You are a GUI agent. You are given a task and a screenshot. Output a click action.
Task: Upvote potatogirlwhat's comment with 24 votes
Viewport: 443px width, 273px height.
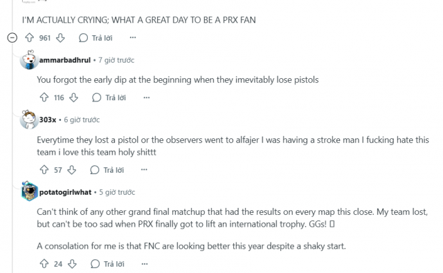click(44, 264)
